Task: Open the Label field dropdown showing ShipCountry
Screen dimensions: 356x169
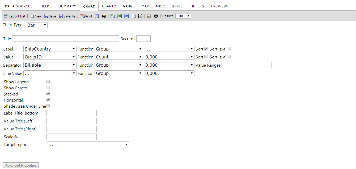Action: click(x=50, y=49)
